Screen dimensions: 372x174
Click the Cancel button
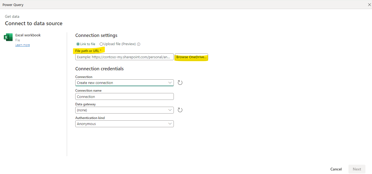pos(336,169)
